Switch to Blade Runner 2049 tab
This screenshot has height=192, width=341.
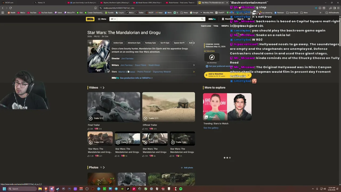pyautogui.click(x=148, y=3)
